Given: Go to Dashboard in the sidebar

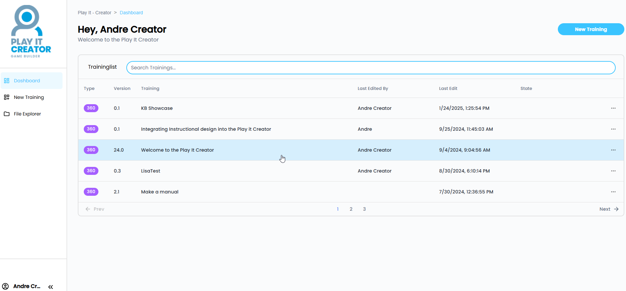Looking at the screenshot, I should [27, 81].
